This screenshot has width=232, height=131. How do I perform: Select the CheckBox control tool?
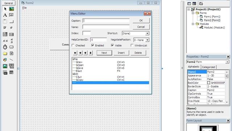[x=5, y=28]
